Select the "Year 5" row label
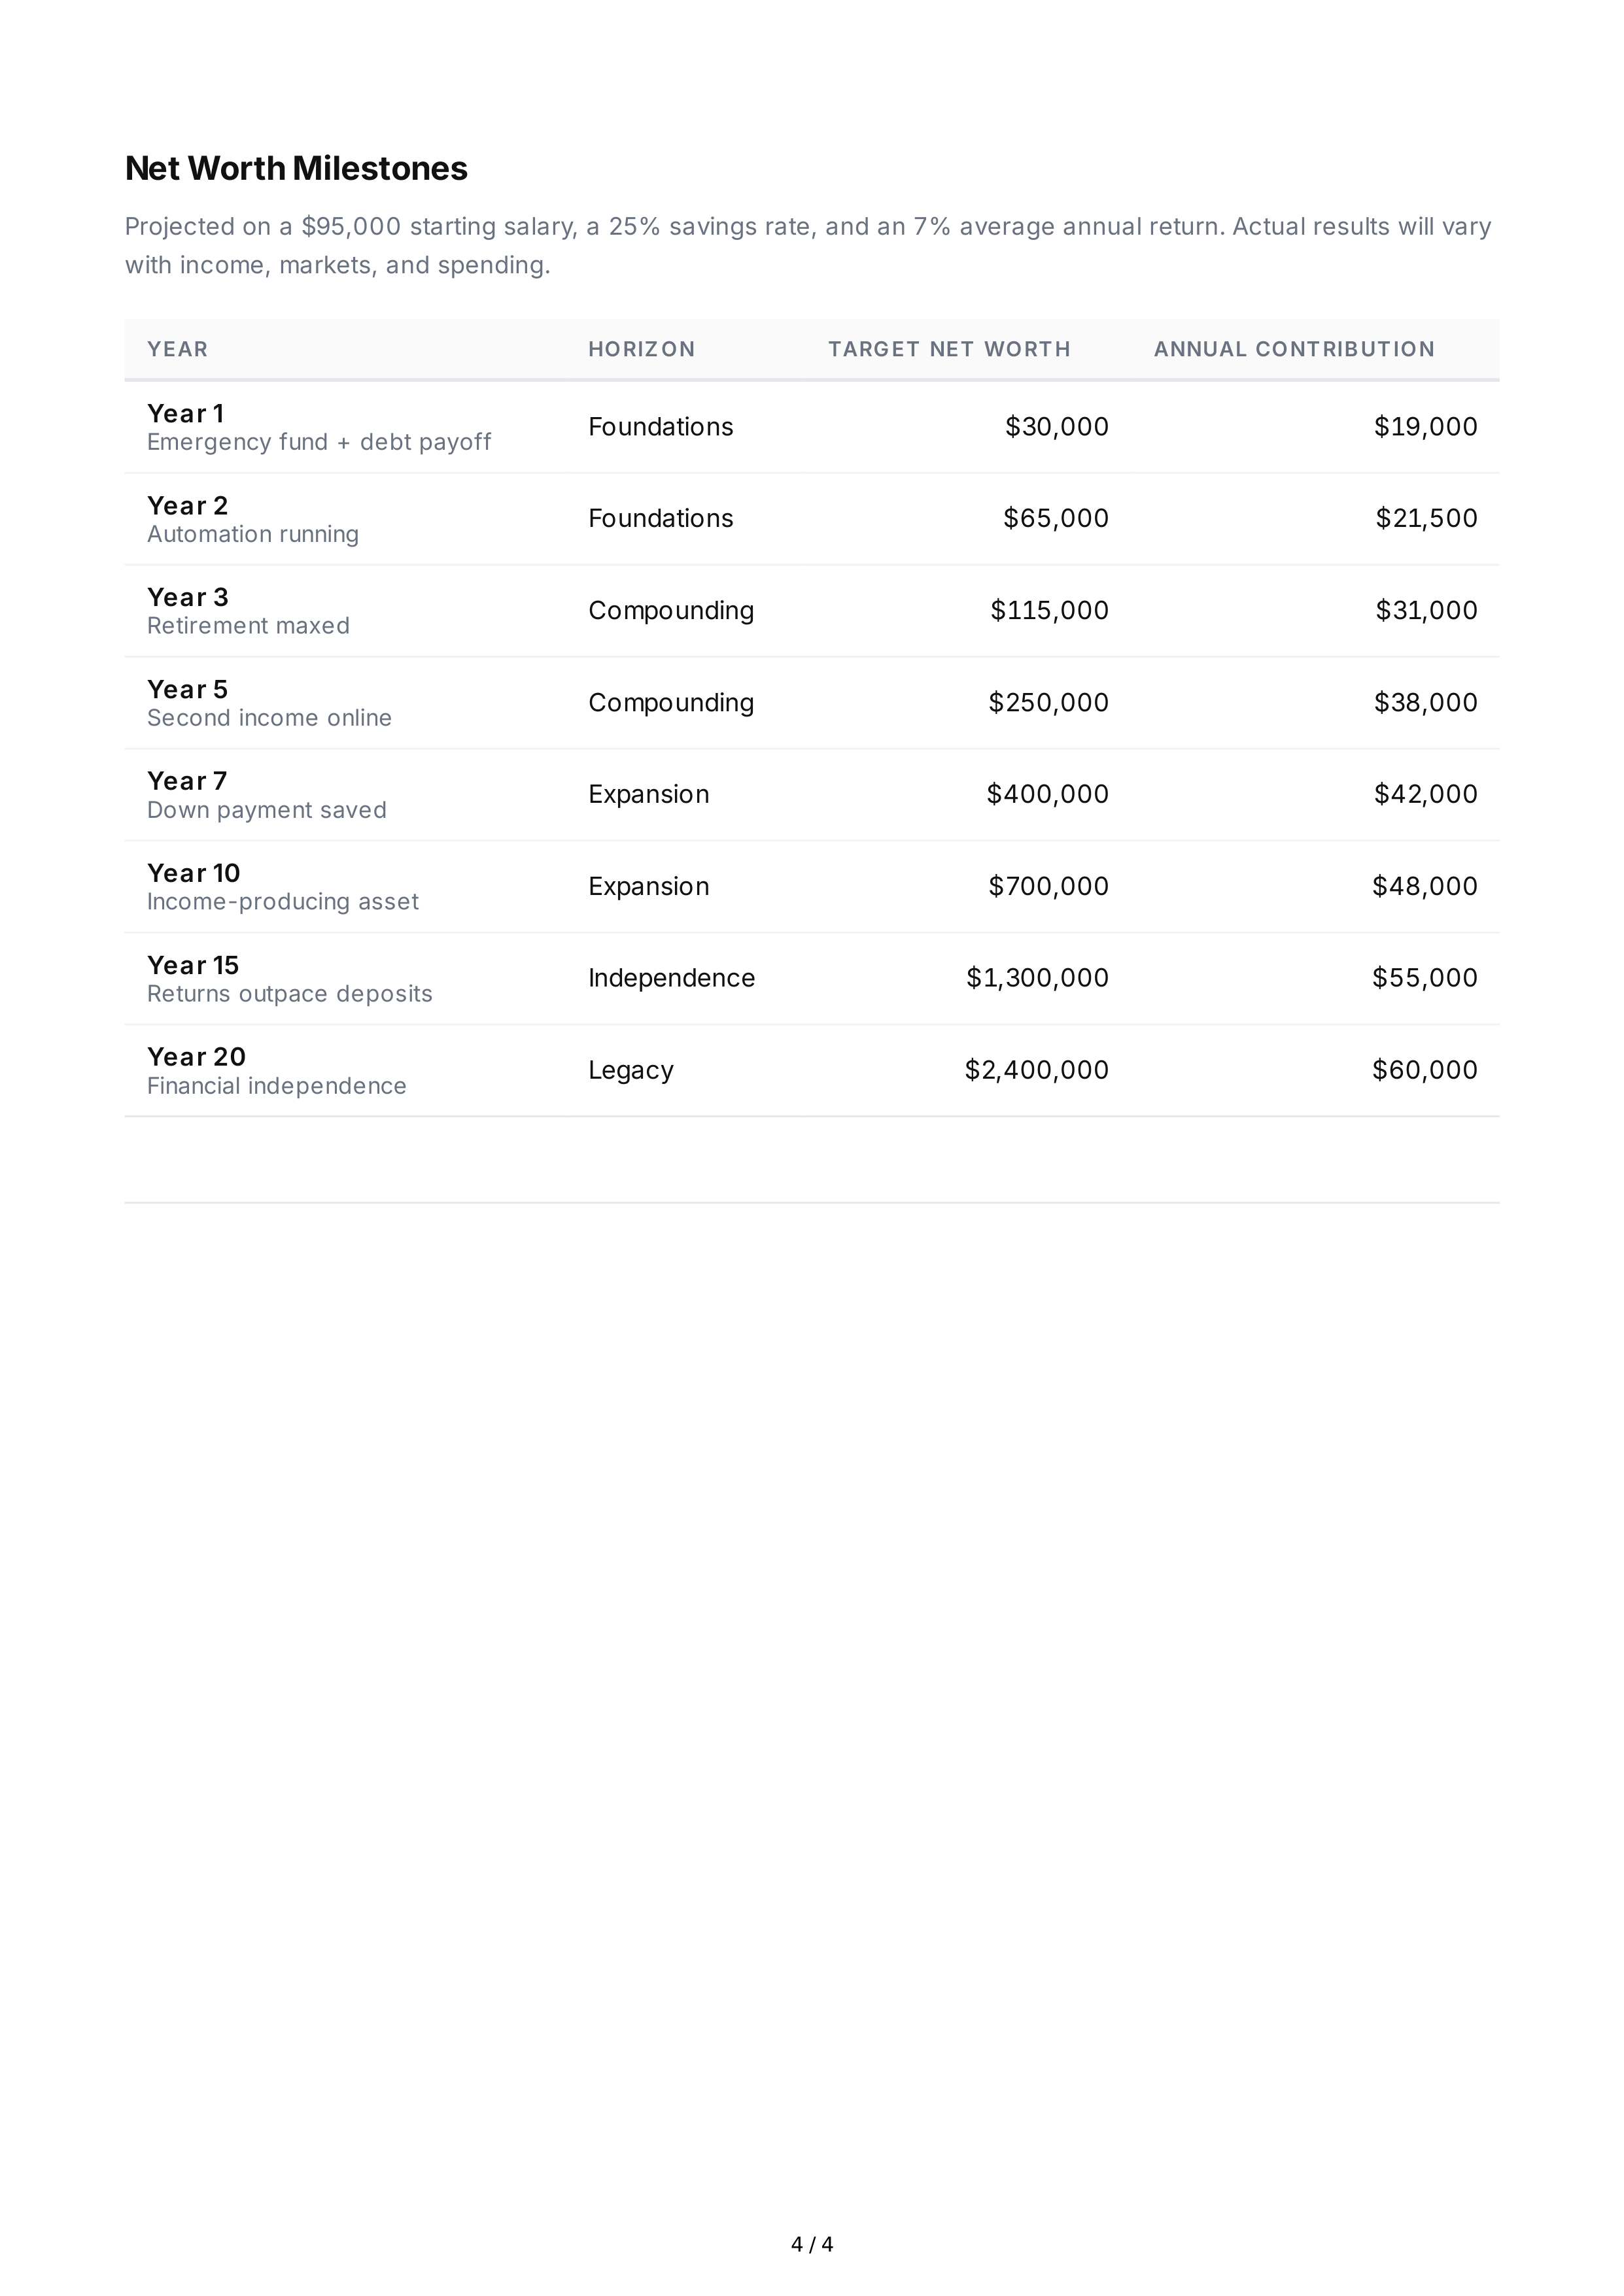Viewport: 1624px width, 2296px height. click(x=187, y=689)
